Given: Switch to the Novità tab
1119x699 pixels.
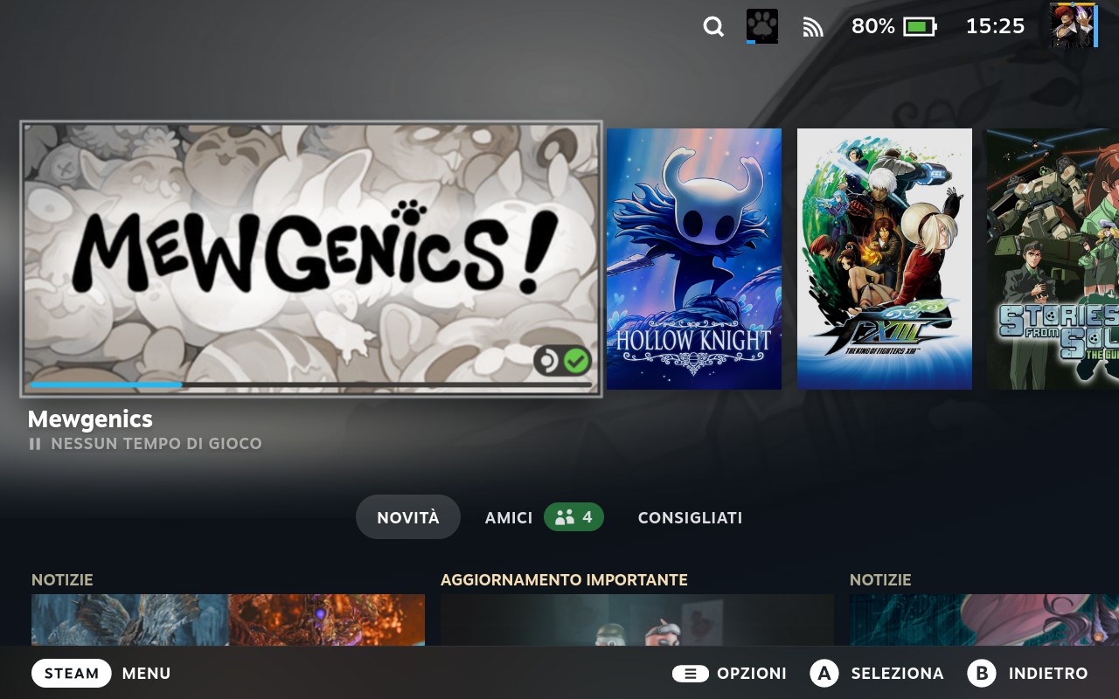Looking at the screenshot, I should 408,517.
